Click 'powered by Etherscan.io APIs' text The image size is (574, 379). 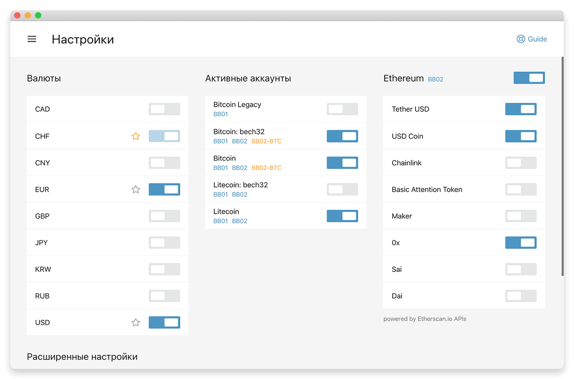coord(425,319)
